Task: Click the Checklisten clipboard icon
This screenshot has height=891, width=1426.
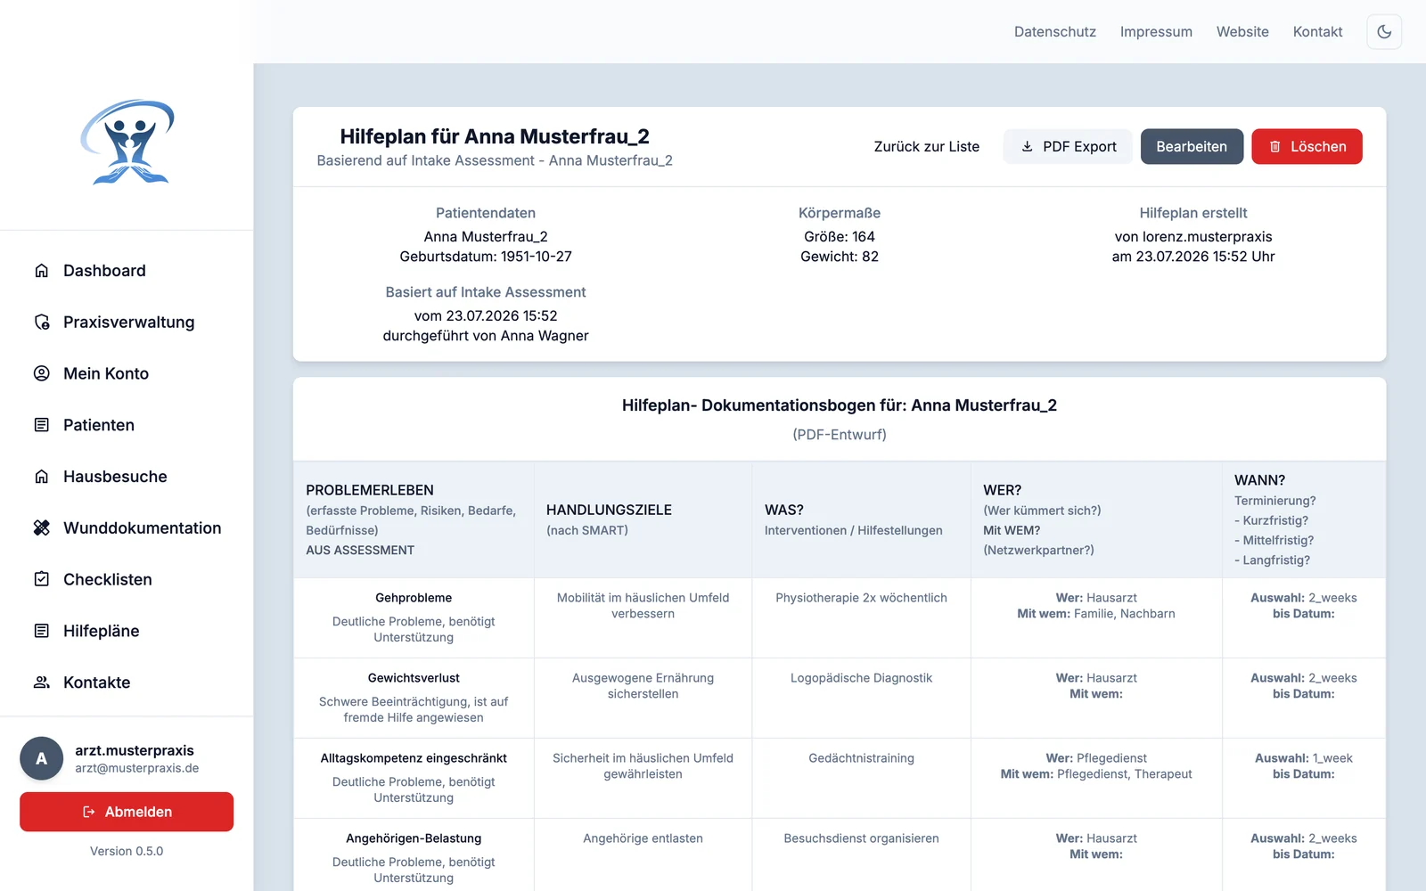Action: click(x=41, y=579)
